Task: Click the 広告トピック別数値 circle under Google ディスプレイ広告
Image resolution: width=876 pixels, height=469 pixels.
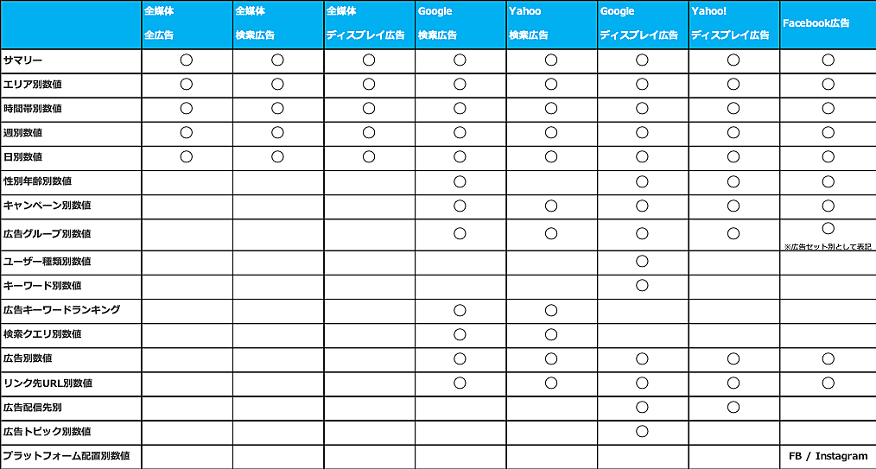Action: click(x=642, y=431)
